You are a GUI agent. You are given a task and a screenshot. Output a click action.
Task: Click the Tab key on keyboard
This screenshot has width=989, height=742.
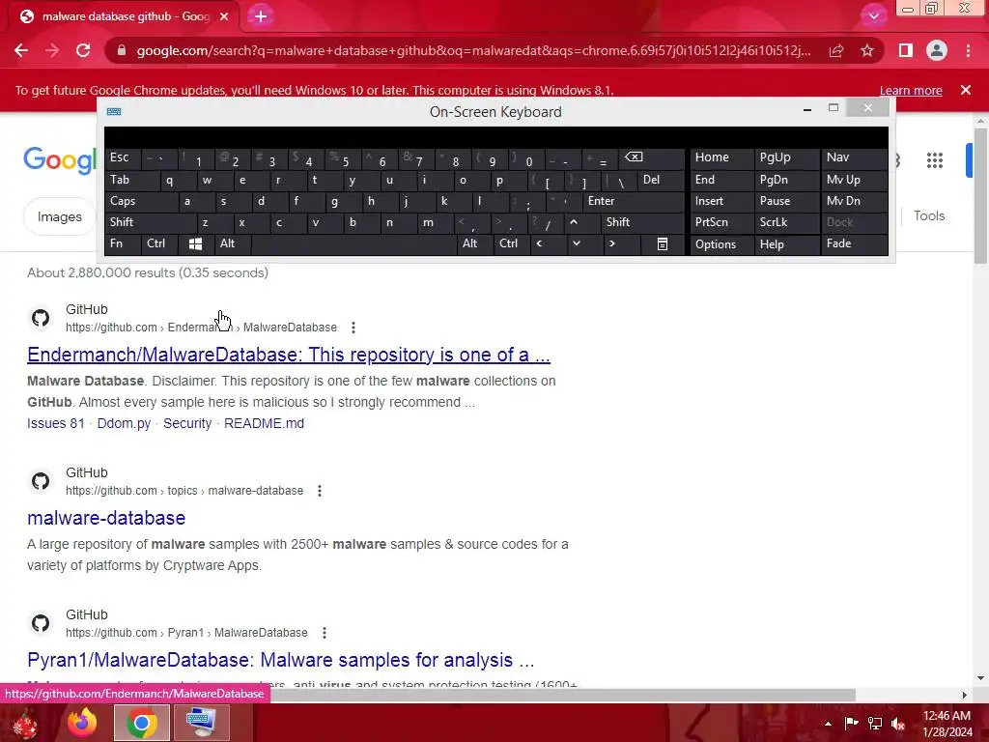pyautogui.click(x=131, y=180)
